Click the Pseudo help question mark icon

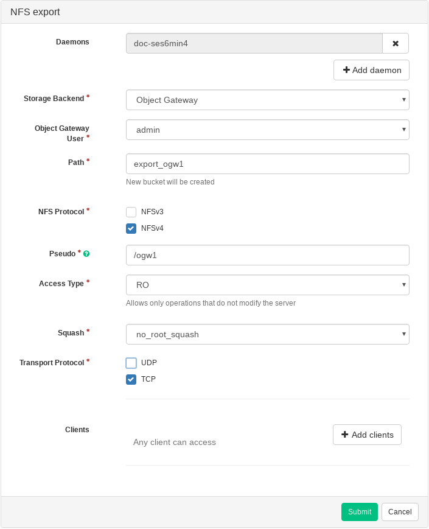[x=86, y=254]
